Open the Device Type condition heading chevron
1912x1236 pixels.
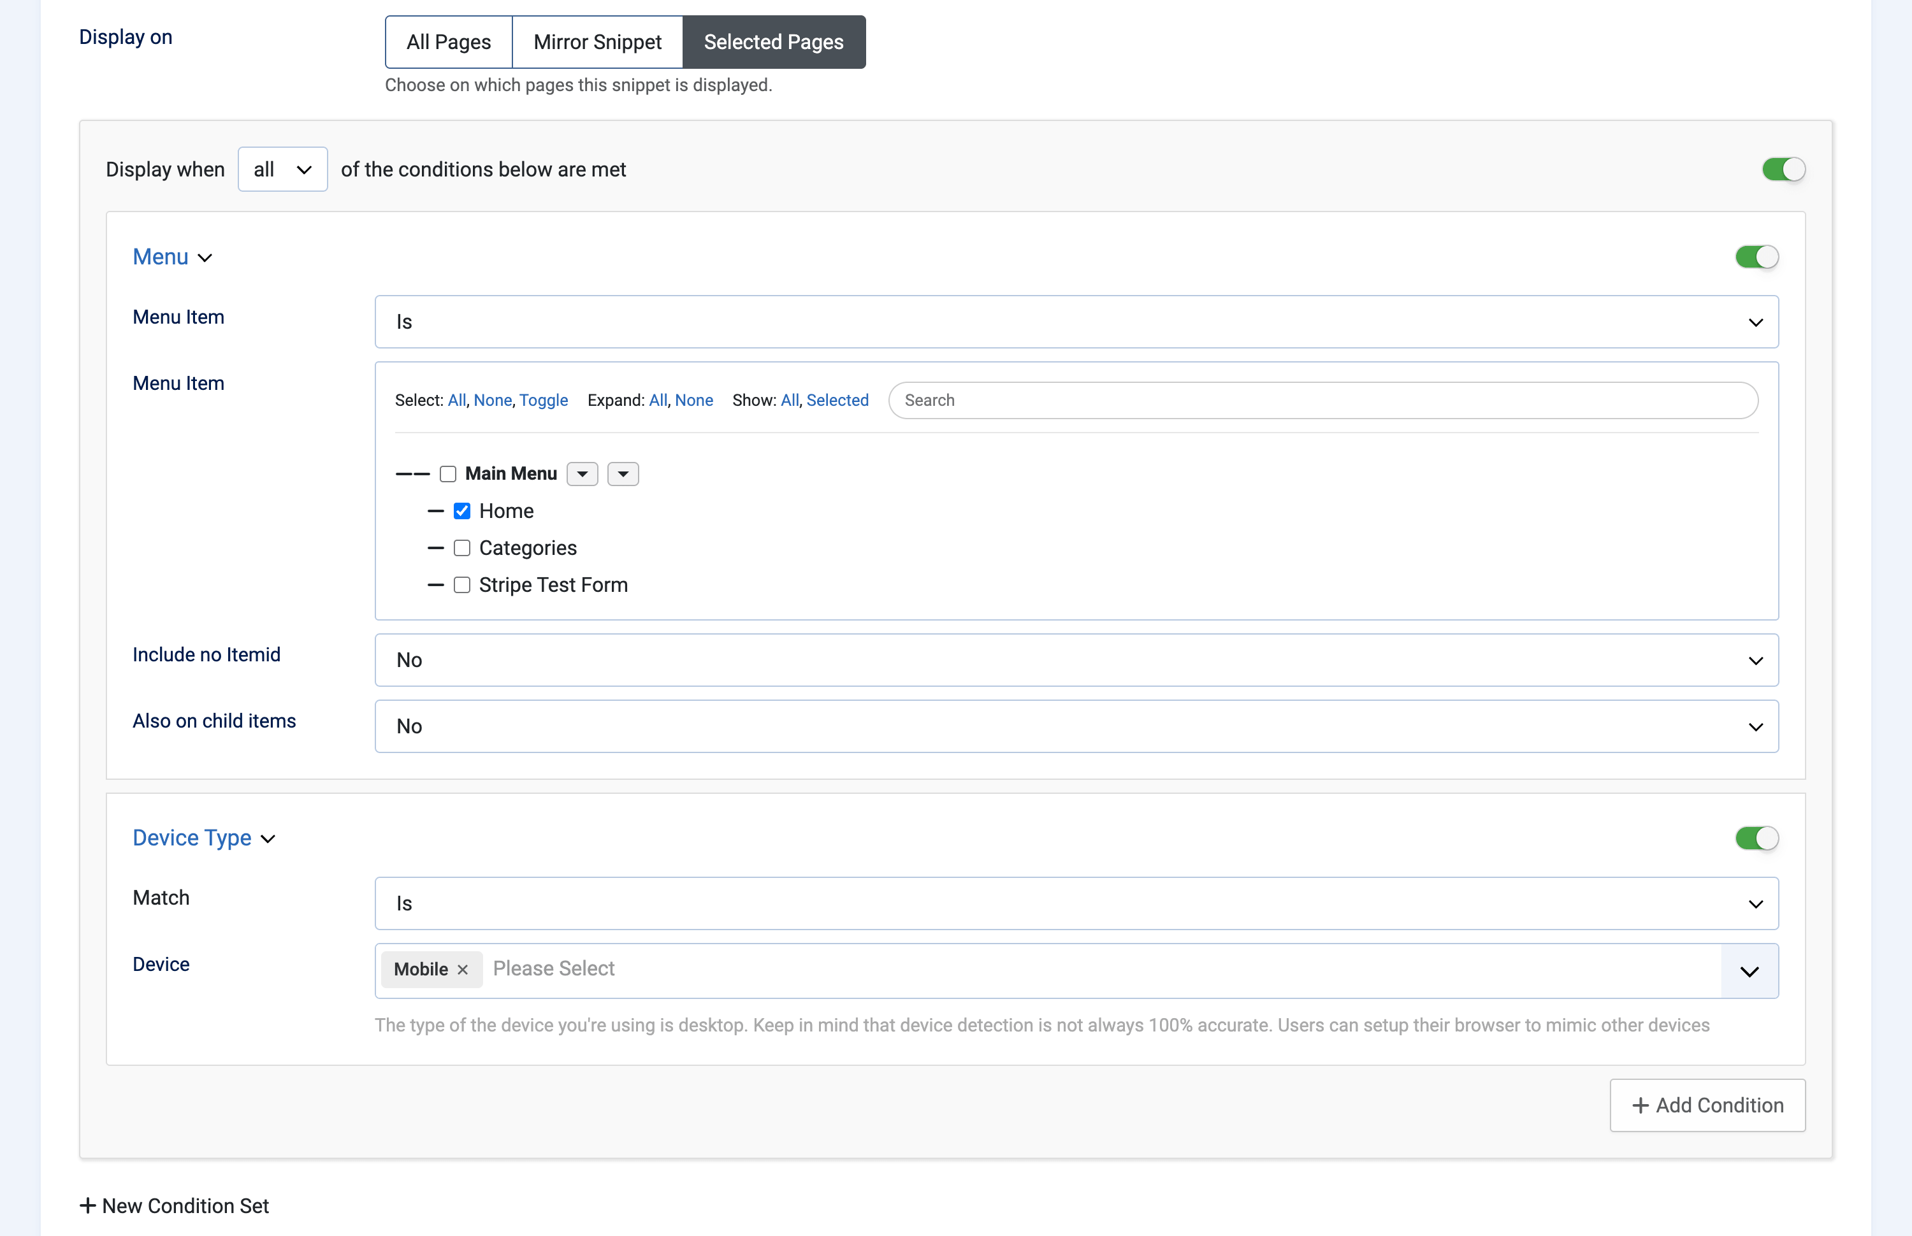coord(269,838)
